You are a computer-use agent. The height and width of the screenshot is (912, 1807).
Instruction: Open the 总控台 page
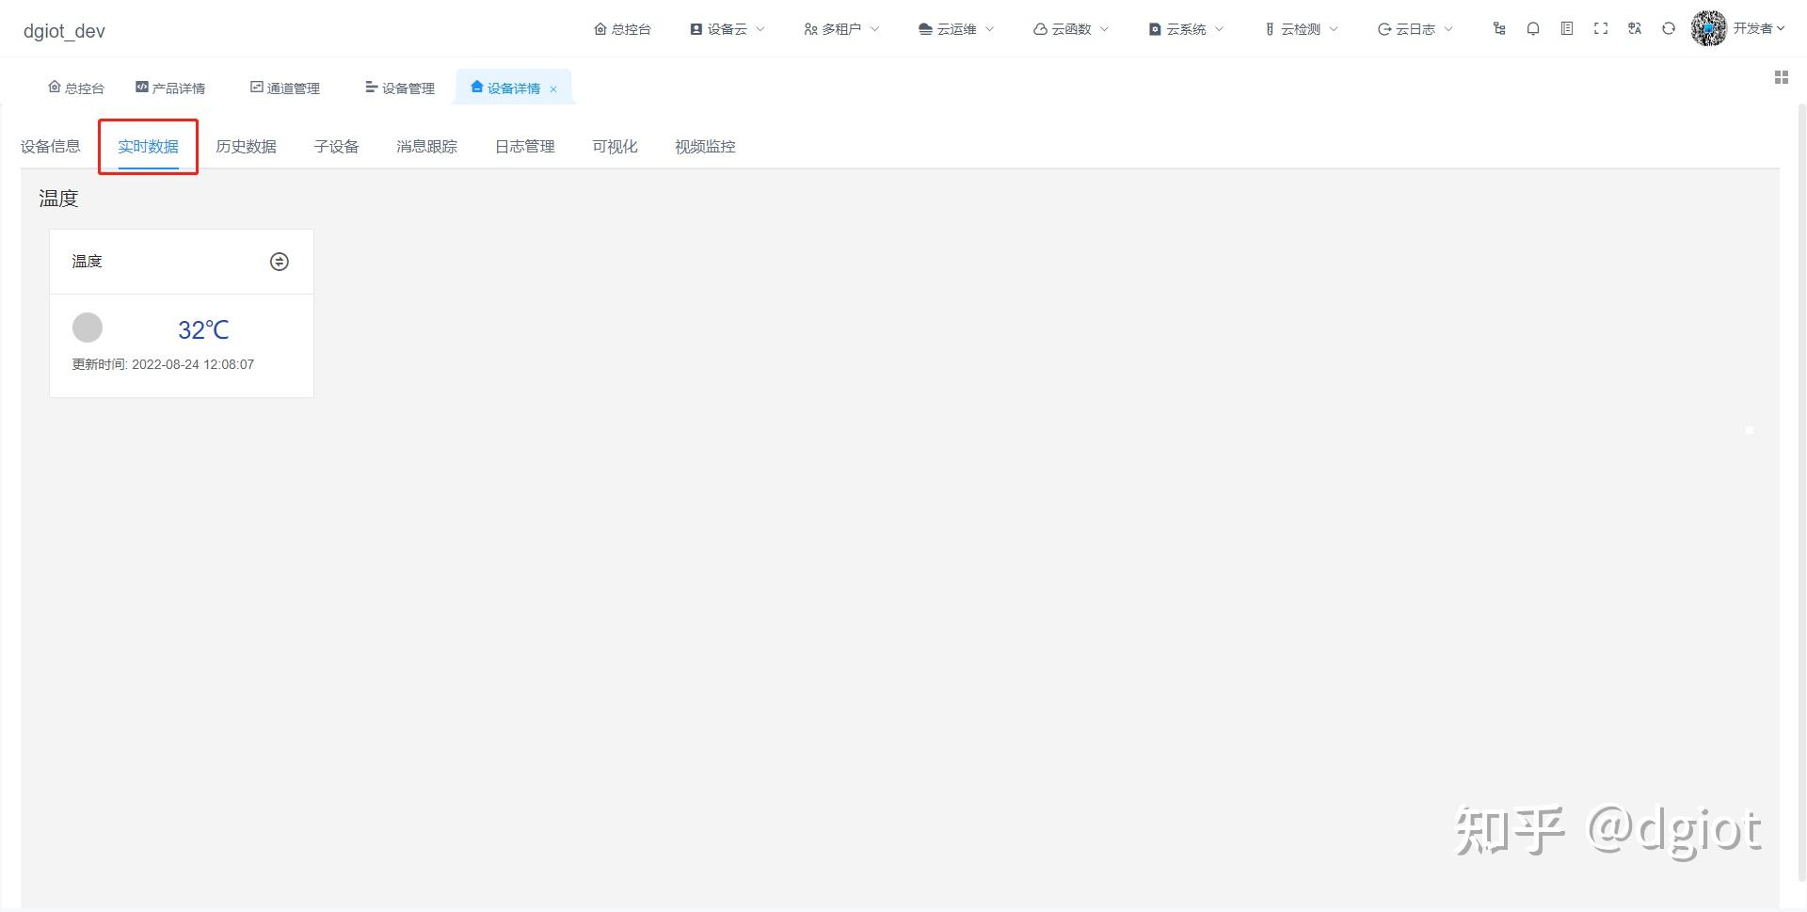click(75, 87)
